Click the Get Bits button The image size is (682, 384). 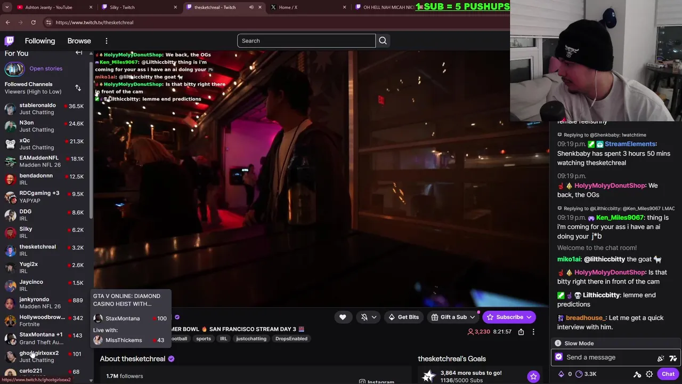[x=403, y=317]
